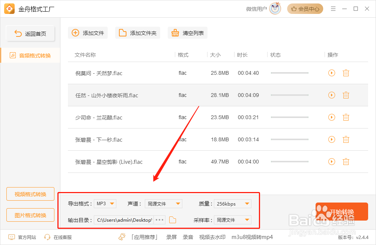The height and width of the screenshot is (245, 376).
Task: Delete 任然 - 山外小楼夜听雨.flac from list
Action: pos(346,95)
